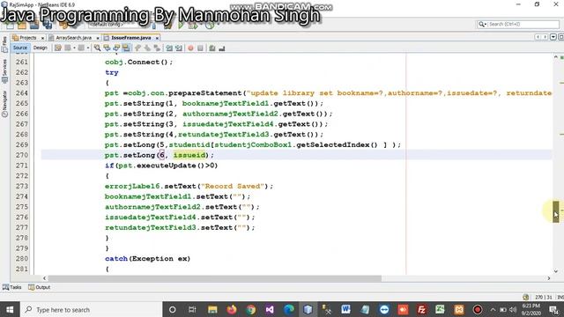Click the Type here to search box
This screenshot has width=564, height=317.
pyautogui.click(x=91, y=309)
